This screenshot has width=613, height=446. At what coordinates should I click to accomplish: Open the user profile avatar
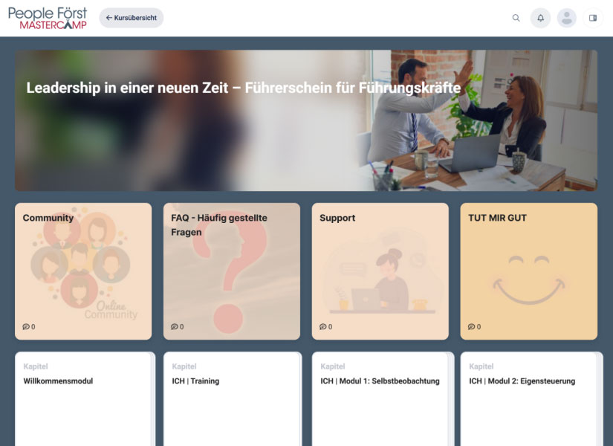[x=566, y=18]
